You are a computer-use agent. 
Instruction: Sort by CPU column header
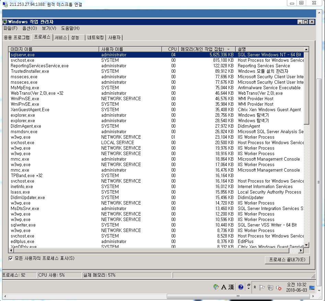point(170,49)
